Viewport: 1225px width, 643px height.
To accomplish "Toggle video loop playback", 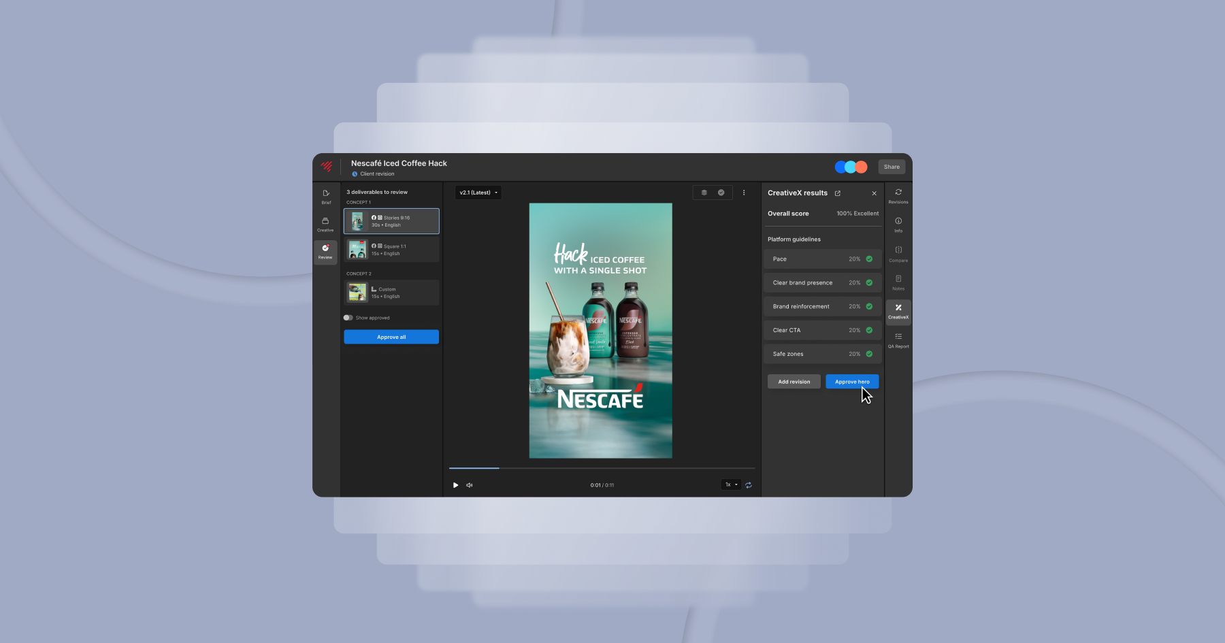I will [749, 485].
